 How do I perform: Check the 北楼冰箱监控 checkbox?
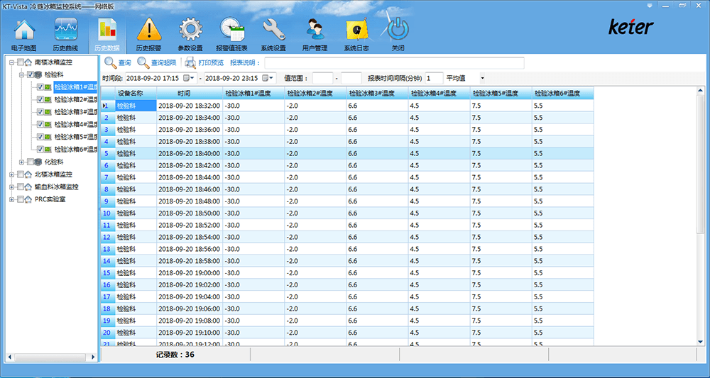point(21,174)
